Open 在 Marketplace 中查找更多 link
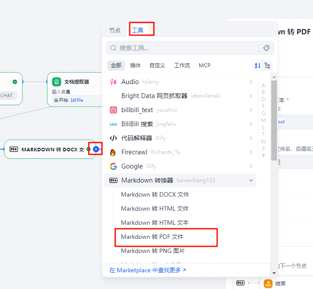Screen dimensions: 313x289 point(148,270)
